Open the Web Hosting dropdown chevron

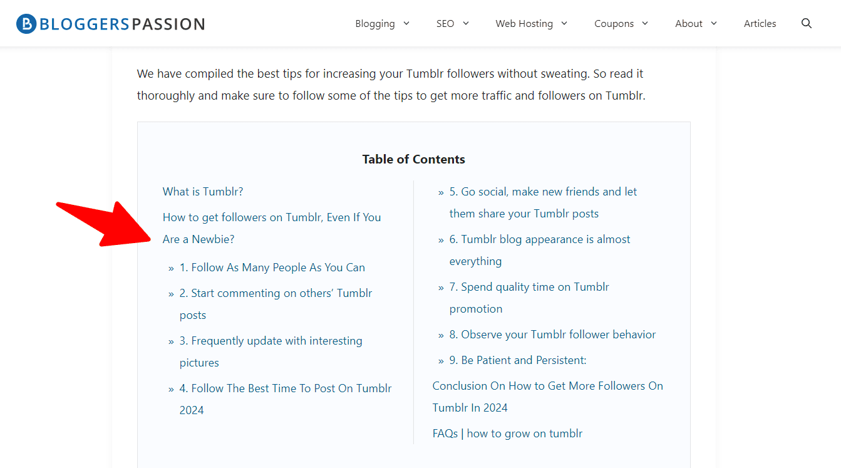coord(564,24)
